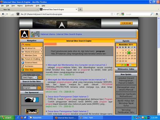Click the triangle logo left of the breadcrumb
160x120 pixels.
coord(25,34)
